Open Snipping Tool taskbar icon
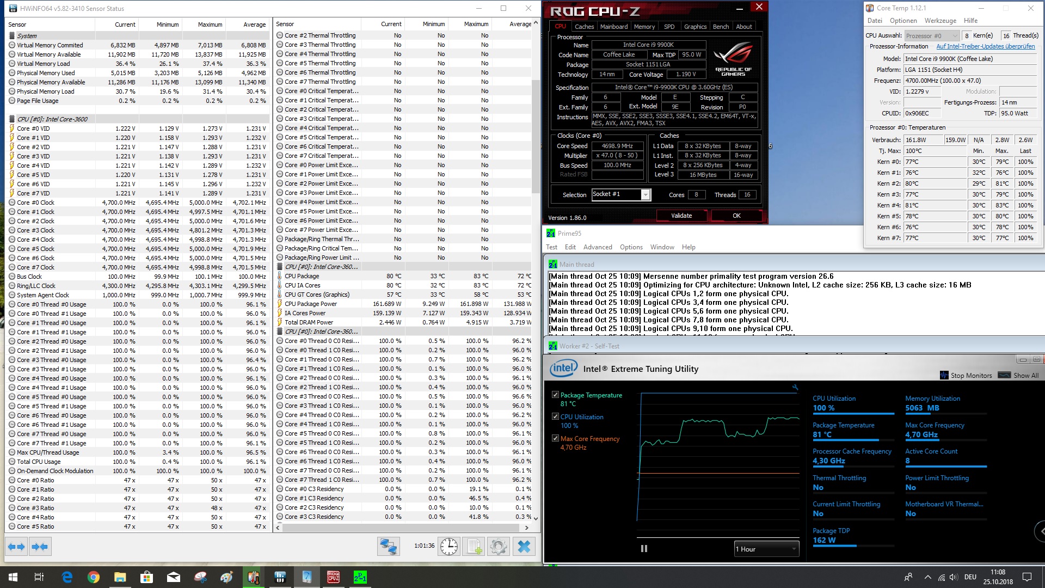 (200, 577)
